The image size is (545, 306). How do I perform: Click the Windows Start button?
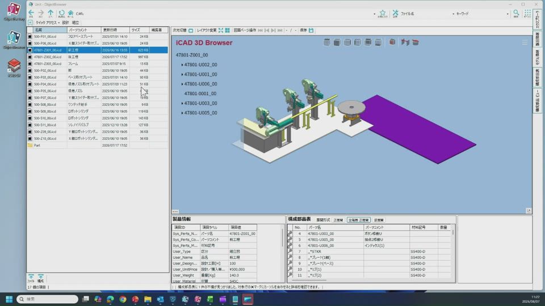10,299
